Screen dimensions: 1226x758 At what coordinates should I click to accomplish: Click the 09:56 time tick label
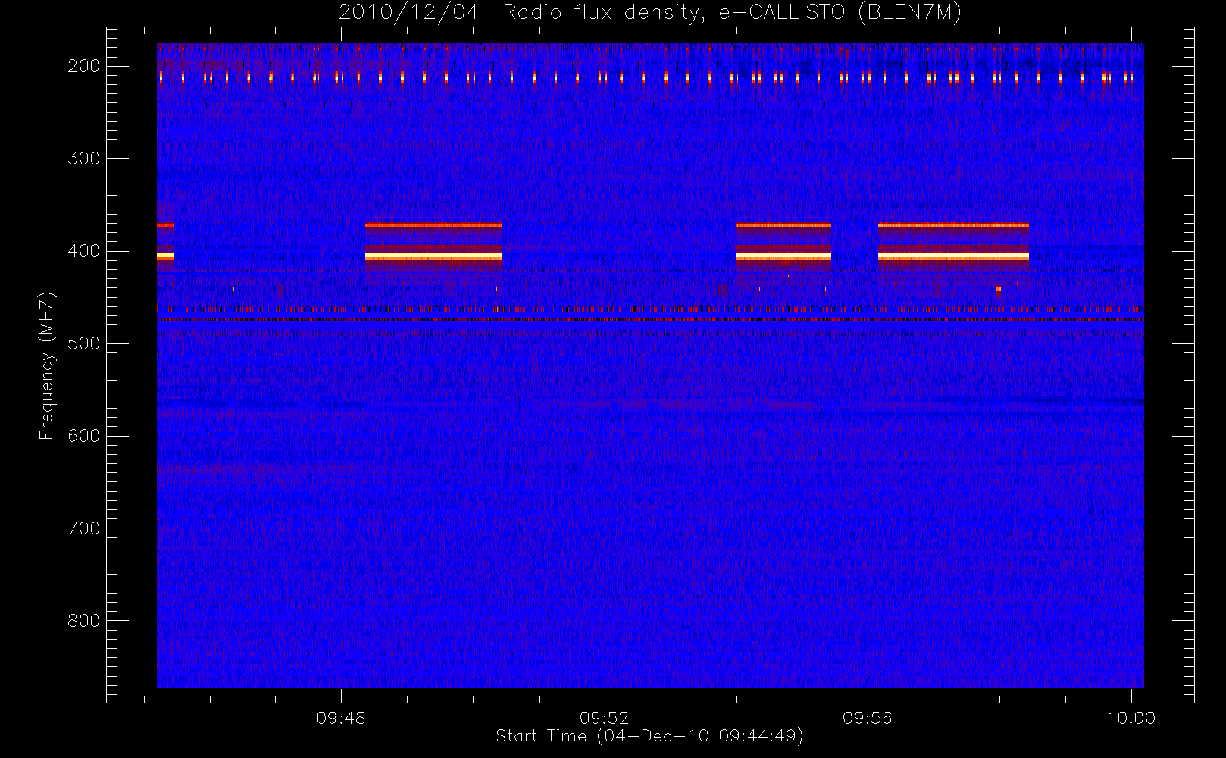coord(867,718)
